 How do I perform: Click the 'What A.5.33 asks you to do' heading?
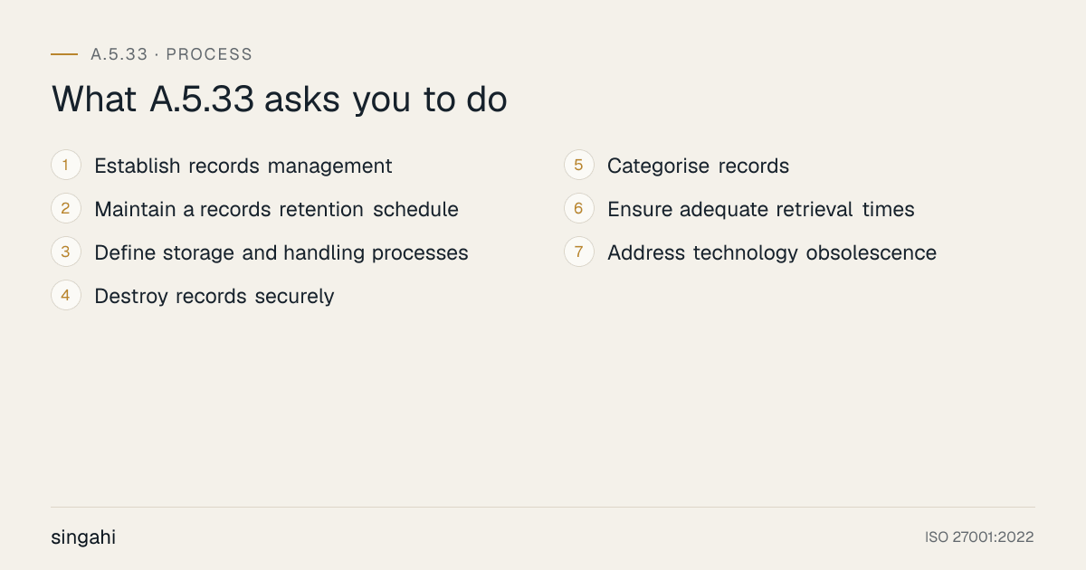[x=280, y=100]
